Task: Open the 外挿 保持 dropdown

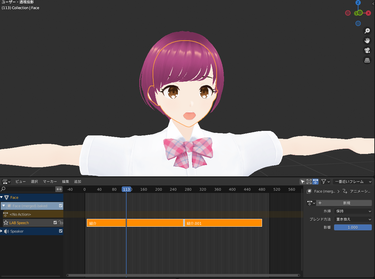Action: coord(353,211)
